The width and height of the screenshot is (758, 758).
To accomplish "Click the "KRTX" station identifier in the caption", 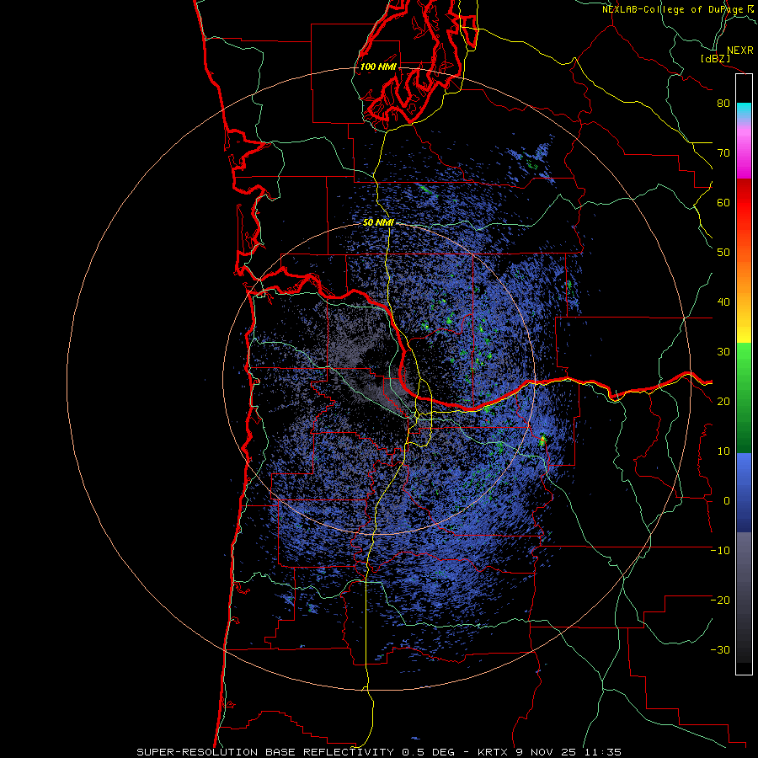I will click(x=493, y=752).
